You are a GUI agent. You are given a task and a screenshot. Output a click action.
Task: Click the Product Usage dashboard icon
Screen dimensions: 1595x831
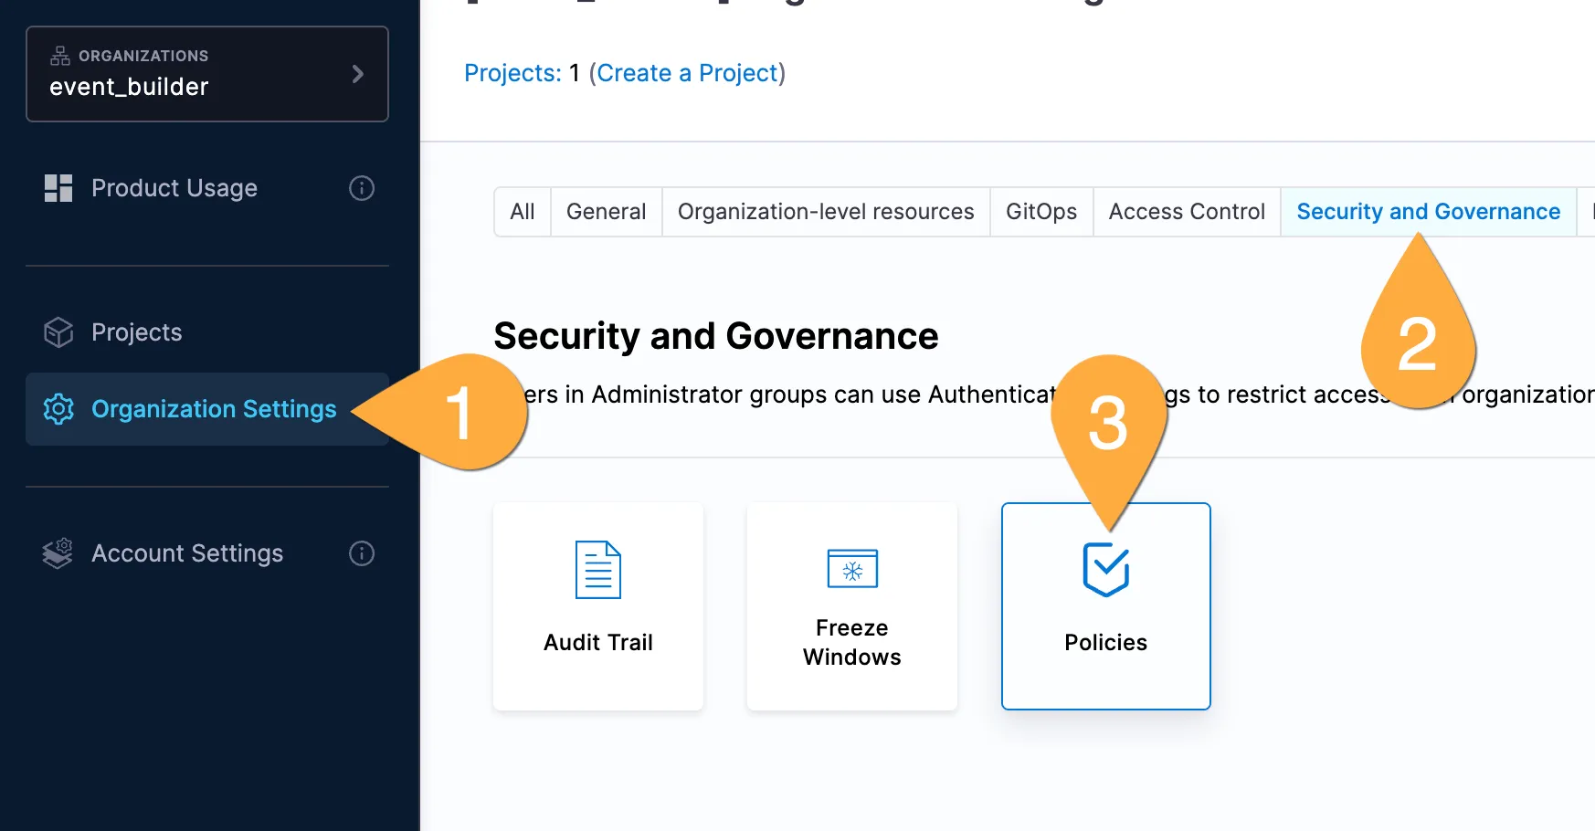coord(58,188)
